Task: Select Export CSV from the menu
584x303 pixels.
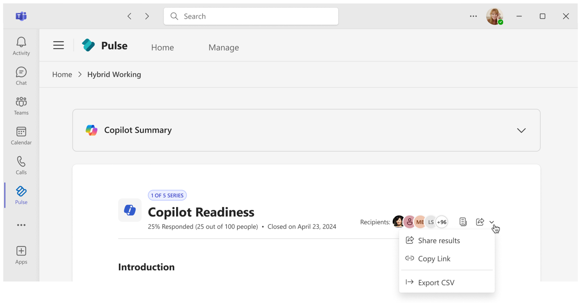Action: click(435, 282)
